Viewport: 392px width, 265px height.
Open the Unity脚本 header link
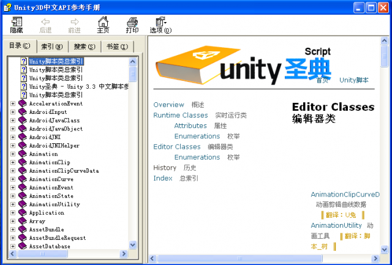(354, 80)
